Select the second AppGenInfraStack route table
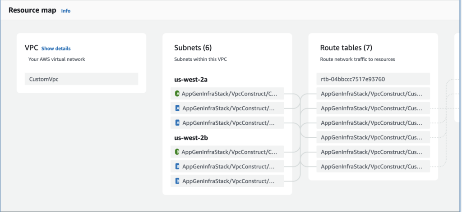The height and width of the screenshot is (212, 462). point(373,108)
